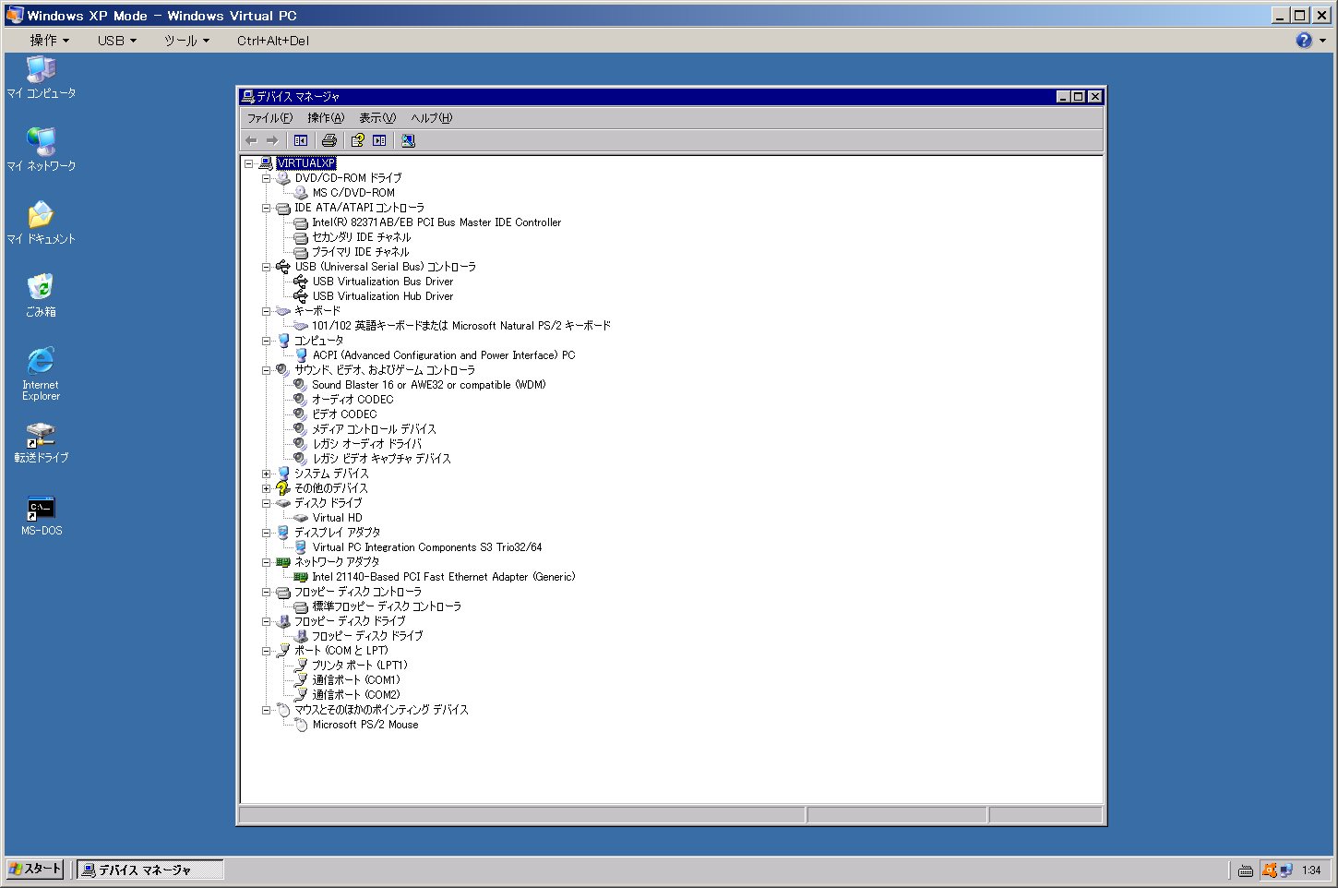Click the Print icon in the toolbar
Image resolution: width=1338 pixels, height=888 pixels.
tap(329, 140)
